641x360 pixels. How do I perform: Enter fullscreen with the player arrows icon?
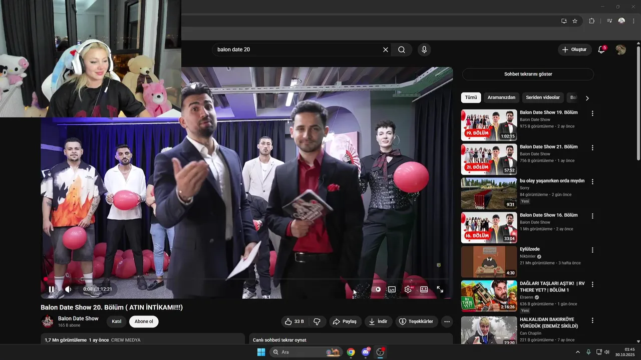point(440,289)
